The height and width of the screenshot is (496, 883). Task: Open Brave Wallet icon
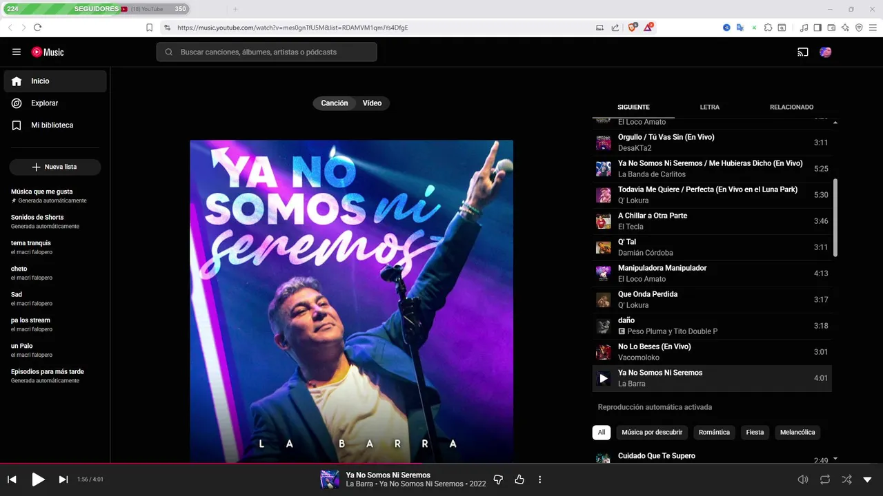pyautogui.click(x=831, y=28)
